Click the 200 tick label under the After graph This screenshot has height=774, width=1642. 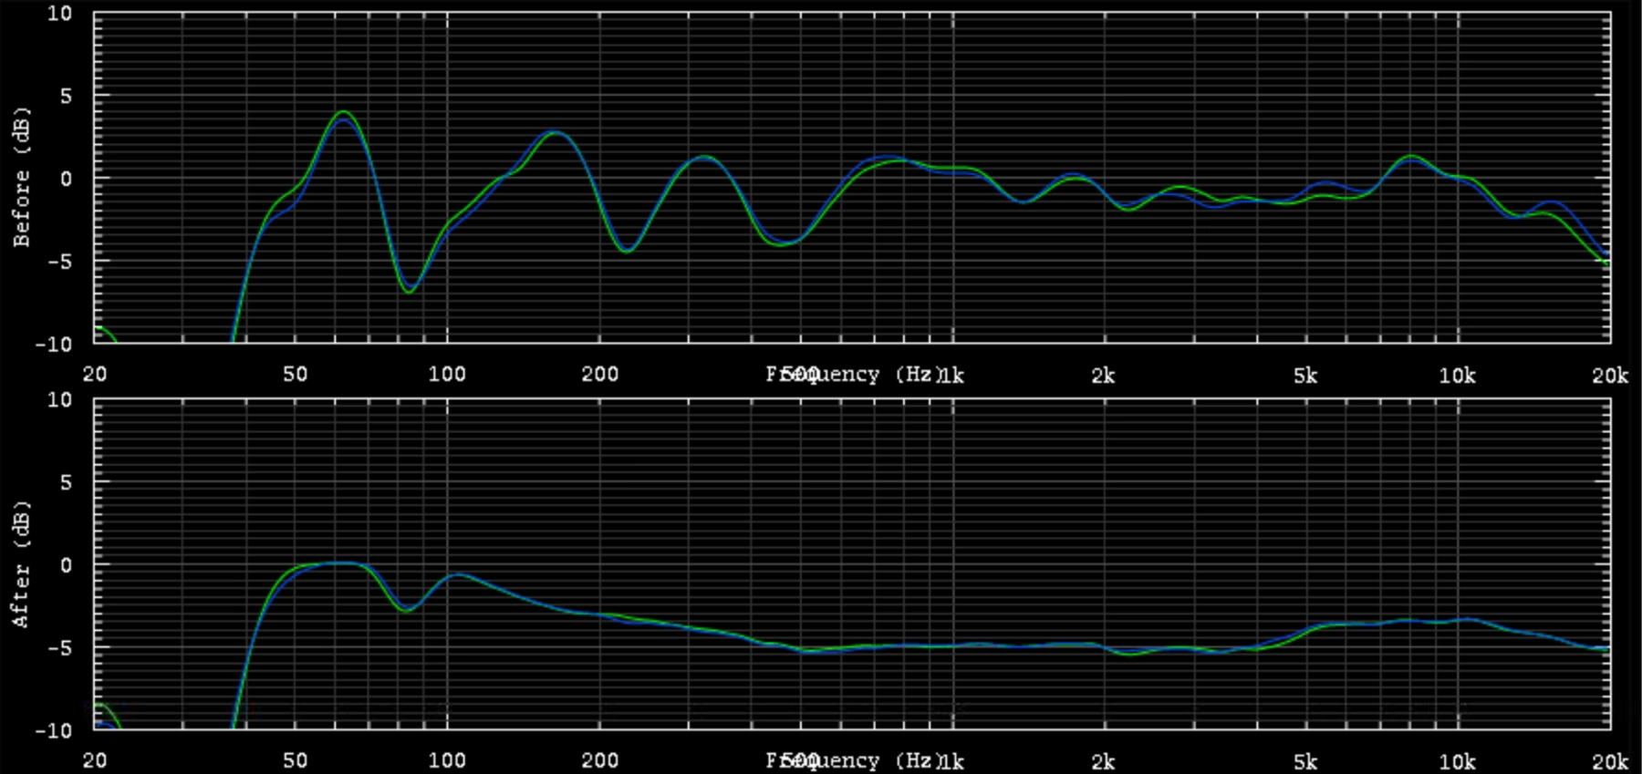pos(599,761)
